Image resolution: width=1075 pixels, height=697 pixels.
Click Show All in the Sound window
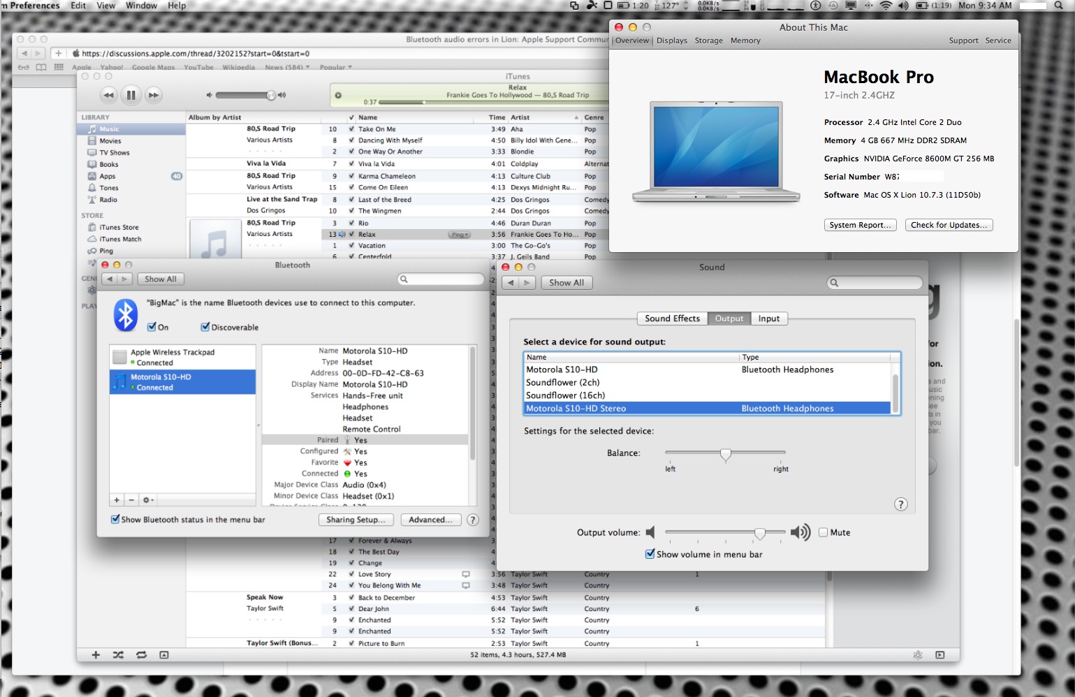(566, 282)
